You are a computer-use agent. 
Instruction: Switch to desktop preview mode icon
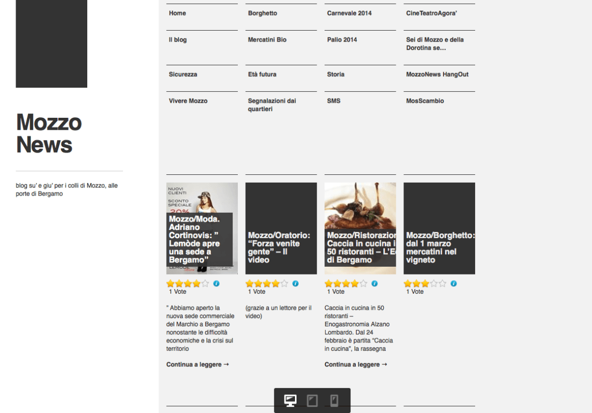(x=290, y=401)
